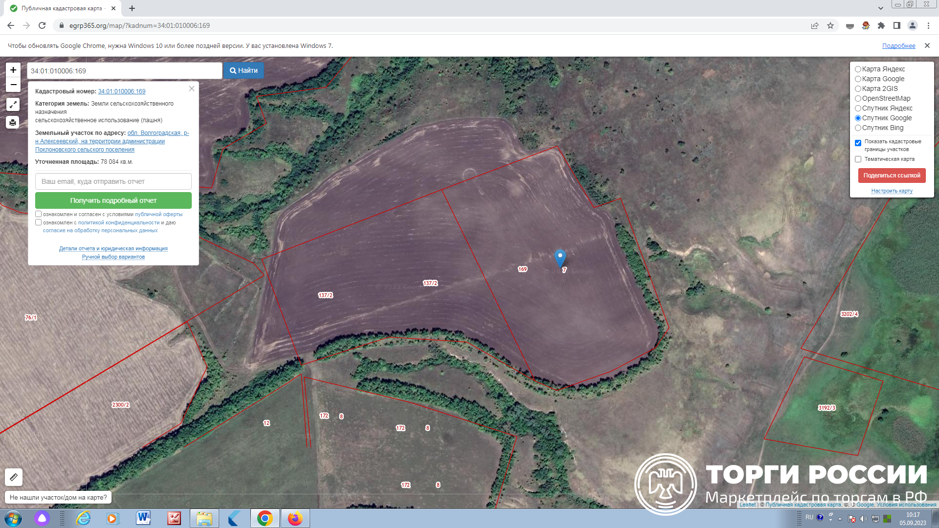Click the Найти search button
Viewport: 939px width, 528px height.
pos(244,70)
